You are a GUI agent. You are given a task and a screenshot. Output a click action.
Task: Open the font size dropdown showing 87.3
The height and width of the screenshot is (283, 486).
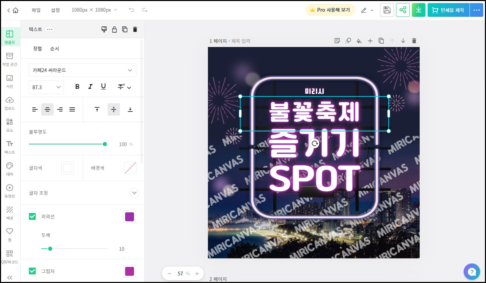coord(46,87)
